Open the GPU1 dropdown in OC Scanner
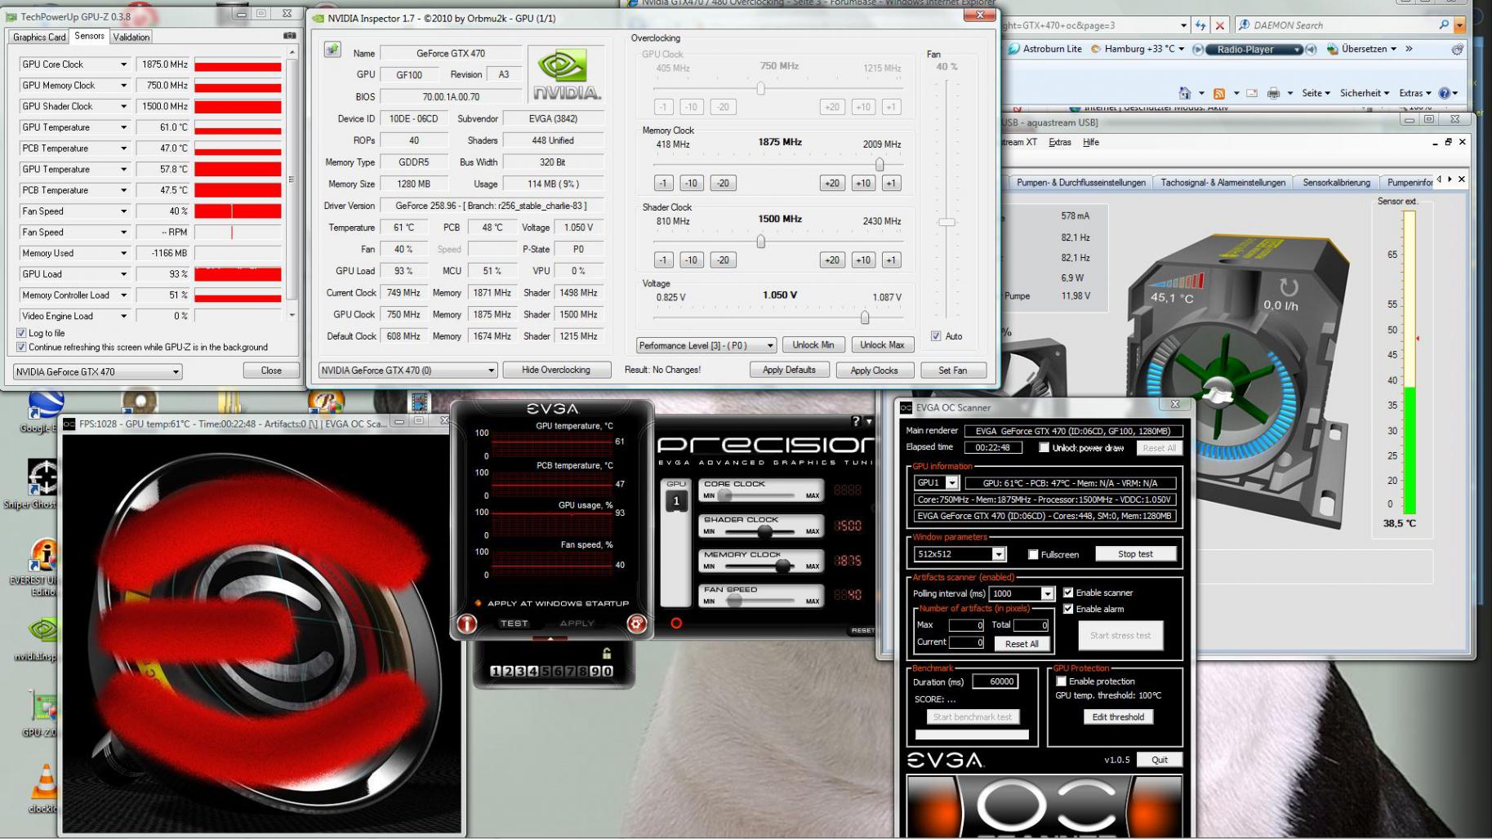Viewport: 1492px width, 839px height. [936, 482]
